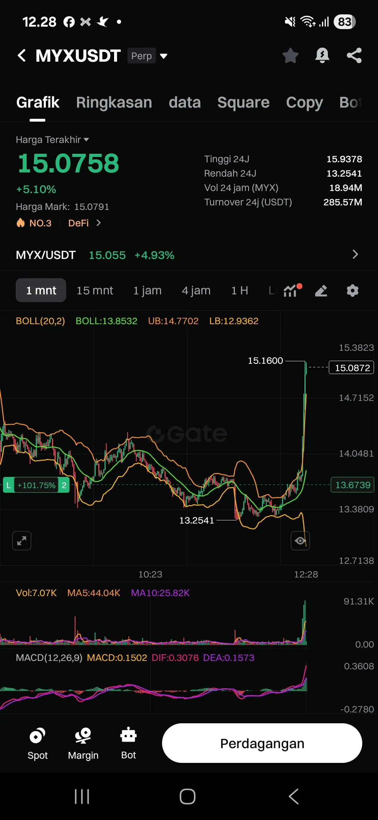Tap the Vol 24 jam value 18.94M
Screen dimensions: 378x820
(x=345, y=188)
